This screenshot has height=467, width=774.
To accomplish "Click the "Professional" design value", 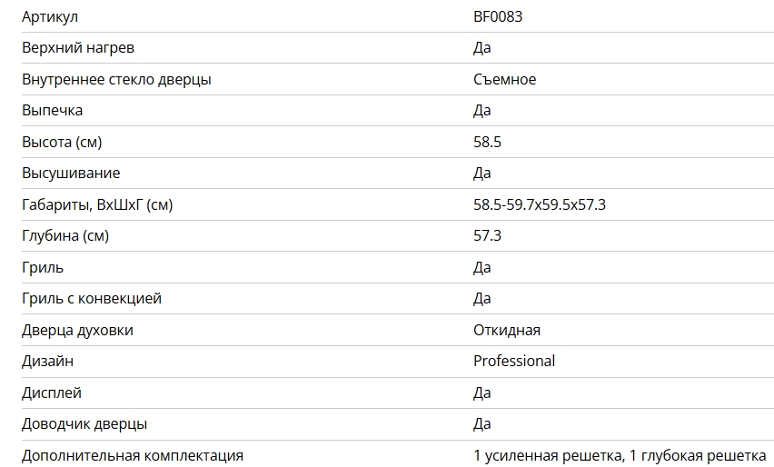I will [x=513, y=361].
